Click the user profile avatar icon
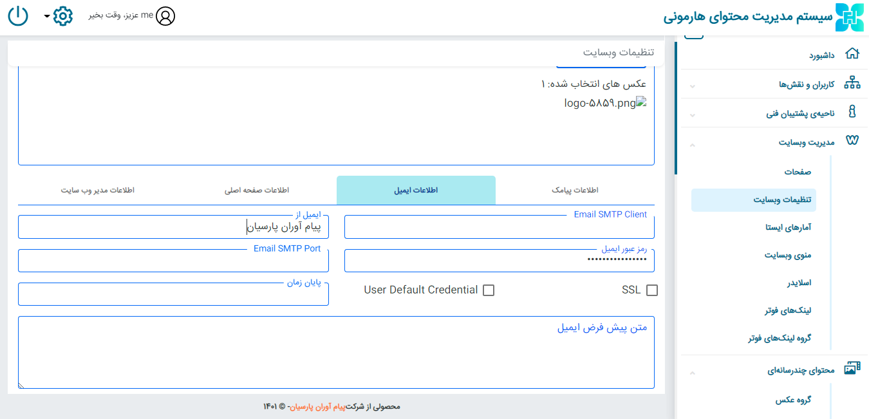This screenshot has height=419, width=869. (x=165, y=16)
